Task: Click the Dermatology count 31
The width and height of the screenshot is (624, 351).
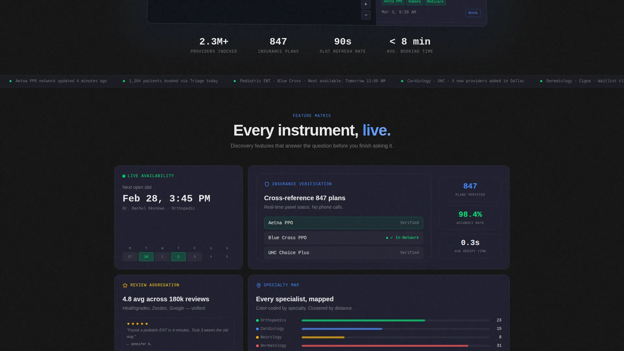Action: coord(499,346)
